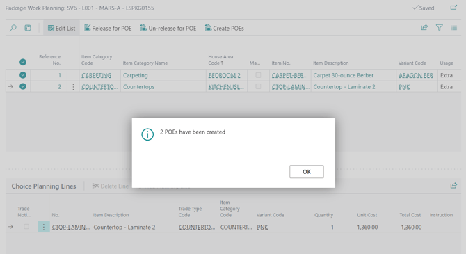
Task: Open COUNTERTO... trade type code link
Action: point(197,228)
